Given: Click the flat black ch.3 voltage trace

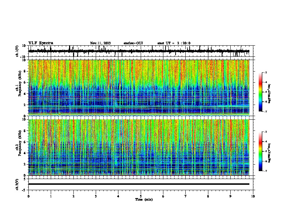Looking at the screenshot, I should (139, 184).
